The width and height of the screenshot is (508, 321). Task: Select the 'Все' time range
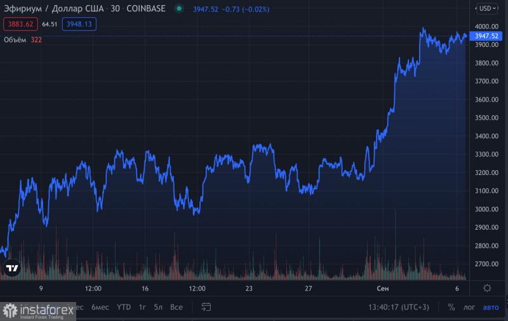click(x=177, y=307)
